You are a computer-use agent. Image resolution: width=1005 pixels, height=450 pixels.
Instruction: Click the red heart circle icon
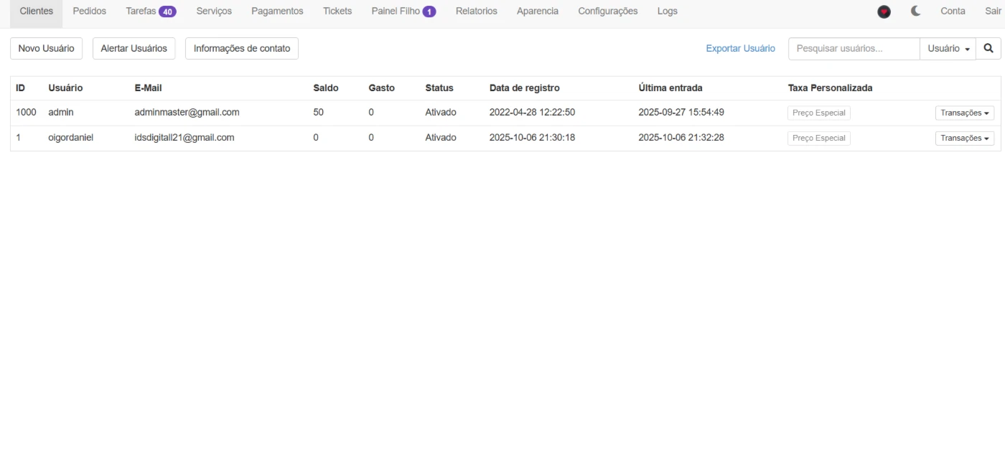884,11
